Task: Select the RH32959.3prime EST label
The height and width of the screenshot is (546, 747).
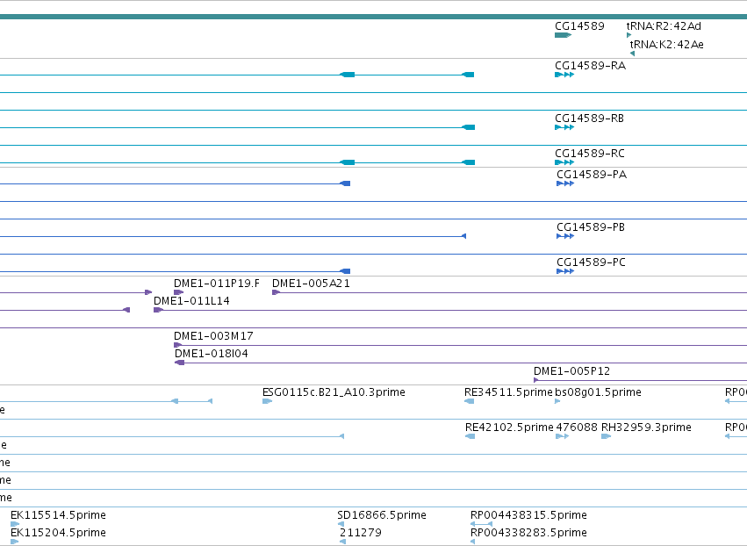Action: click(646, 427)
